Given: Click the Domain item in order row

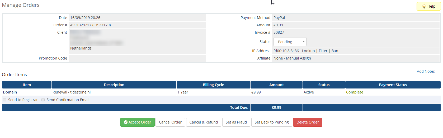Looking at the screenshot, I should pos(10,92).
